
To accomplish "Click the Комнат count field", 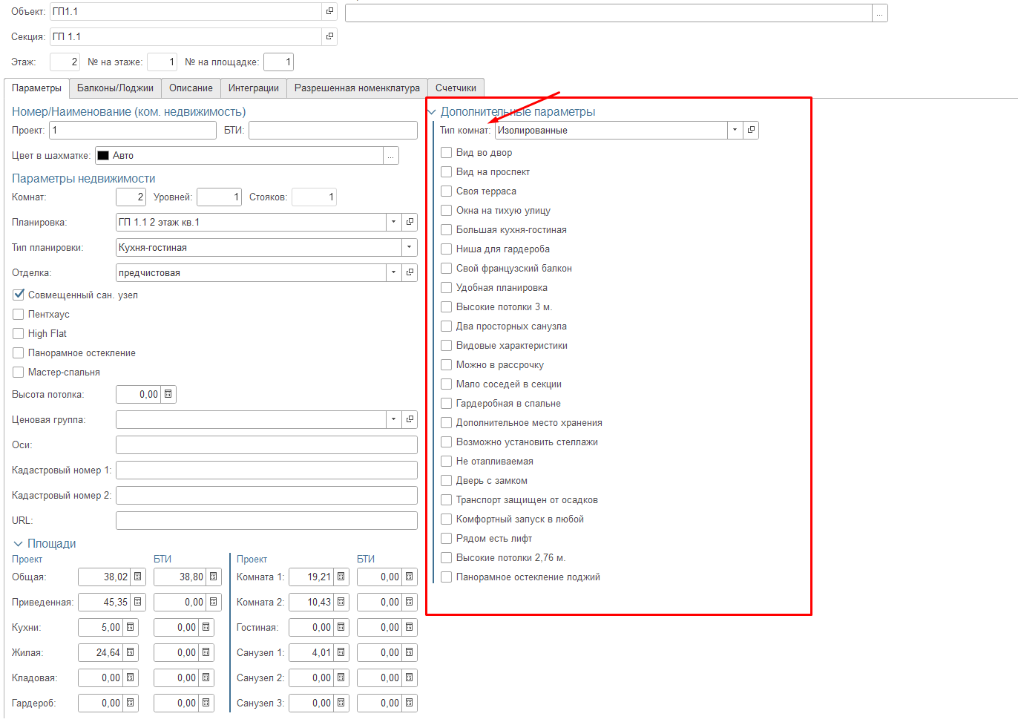I will (131, 197).
